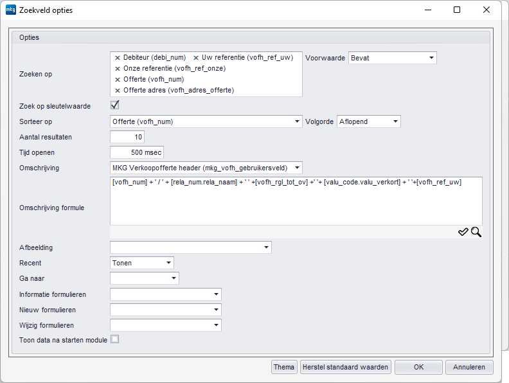Click the Opties panel header
This screenshot has height=383, width=509.
coord(251,37)
